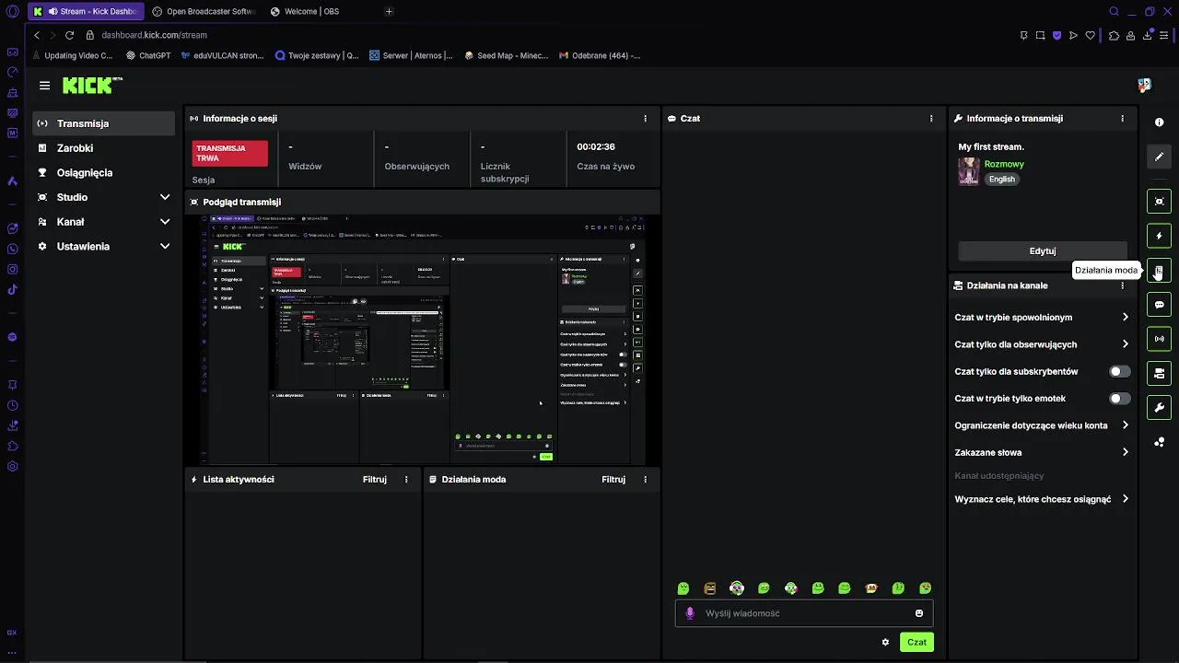Open the Rozmowy category link

click(x=1004, y=164)
